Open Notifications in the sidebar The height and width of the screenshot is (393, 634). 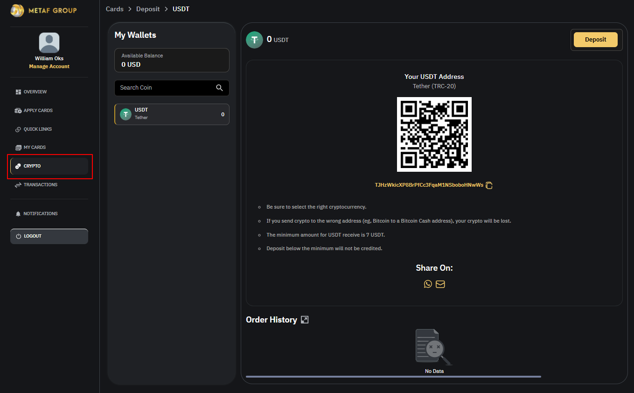pos(40,214)
